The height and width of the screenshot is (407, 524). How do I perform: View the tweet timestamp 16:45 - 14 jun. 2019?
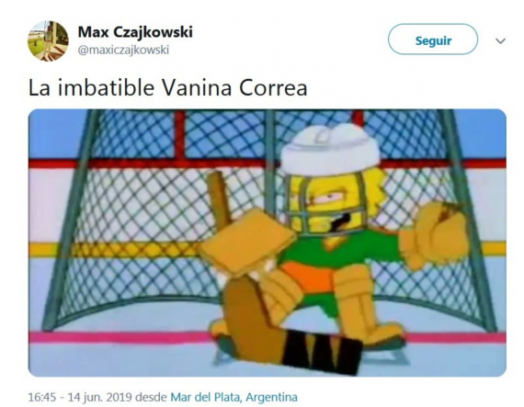(81, 397)
